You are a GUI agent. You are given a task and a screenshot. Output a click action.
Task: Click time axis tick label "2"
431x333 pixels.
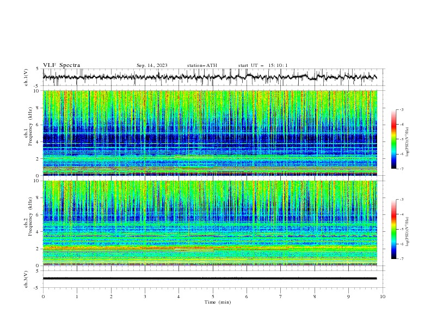pos(111,297)
